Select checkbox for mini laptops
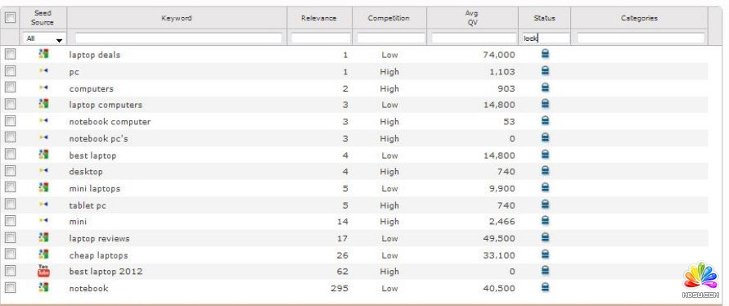The height and width of the screenshot is (306, 729). point(10,187)
